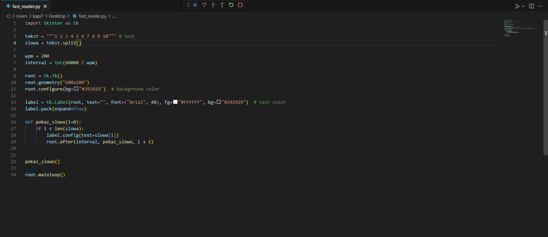Click 'root.mainloop()' on line 24
Image resolution: width=548 pixels, height=237 pixels.
pos(45,175)
